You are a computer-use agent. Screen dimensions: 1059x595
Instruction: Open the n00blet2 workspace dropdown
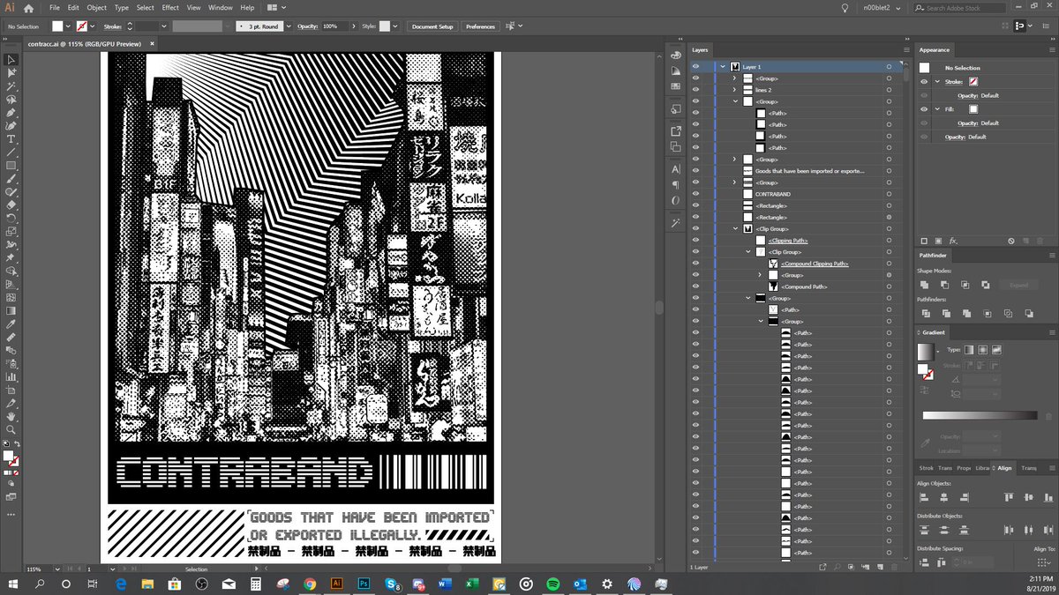coord(883,8)
